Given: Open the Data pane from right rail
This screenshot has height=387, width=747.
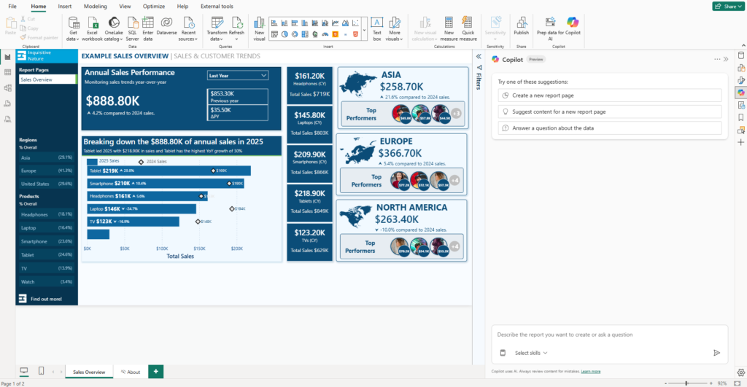Looking at the screenshot, I should tap(741, 55).
